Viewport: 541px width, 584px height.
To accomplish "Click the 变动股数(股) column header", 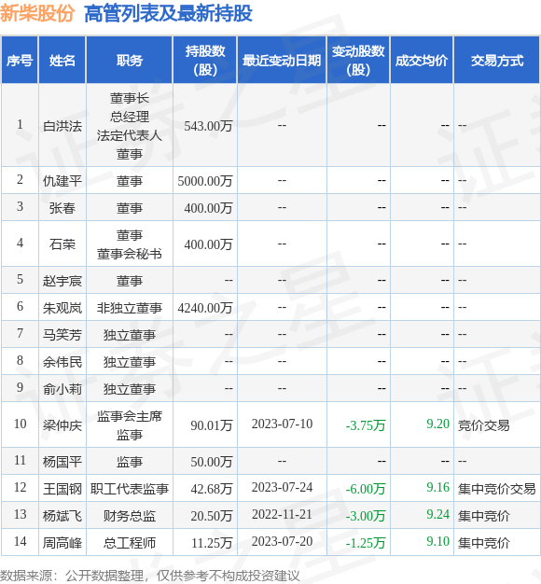I will [x=358, y=60].
